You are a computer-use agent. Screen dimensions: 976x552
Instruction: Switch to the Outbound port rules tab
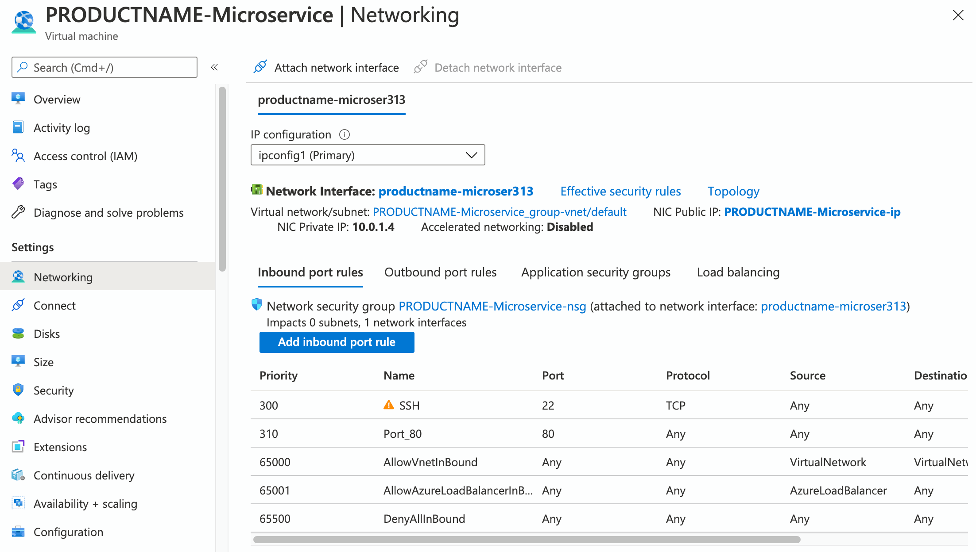pyautogui.click(x=441, y=272)
